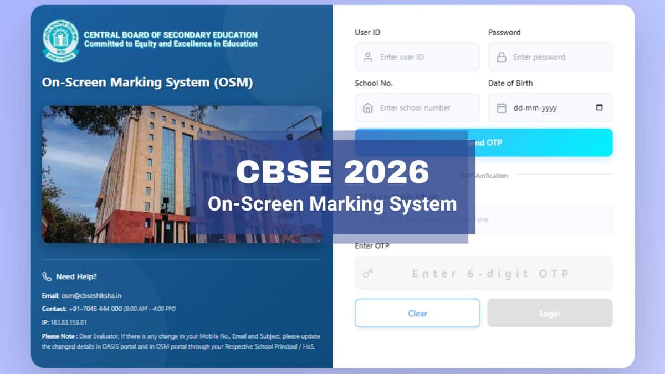This screenshot has height=374, width=665.
Task: Click the padlock icon in Password field
Action: tap(500, 57)
